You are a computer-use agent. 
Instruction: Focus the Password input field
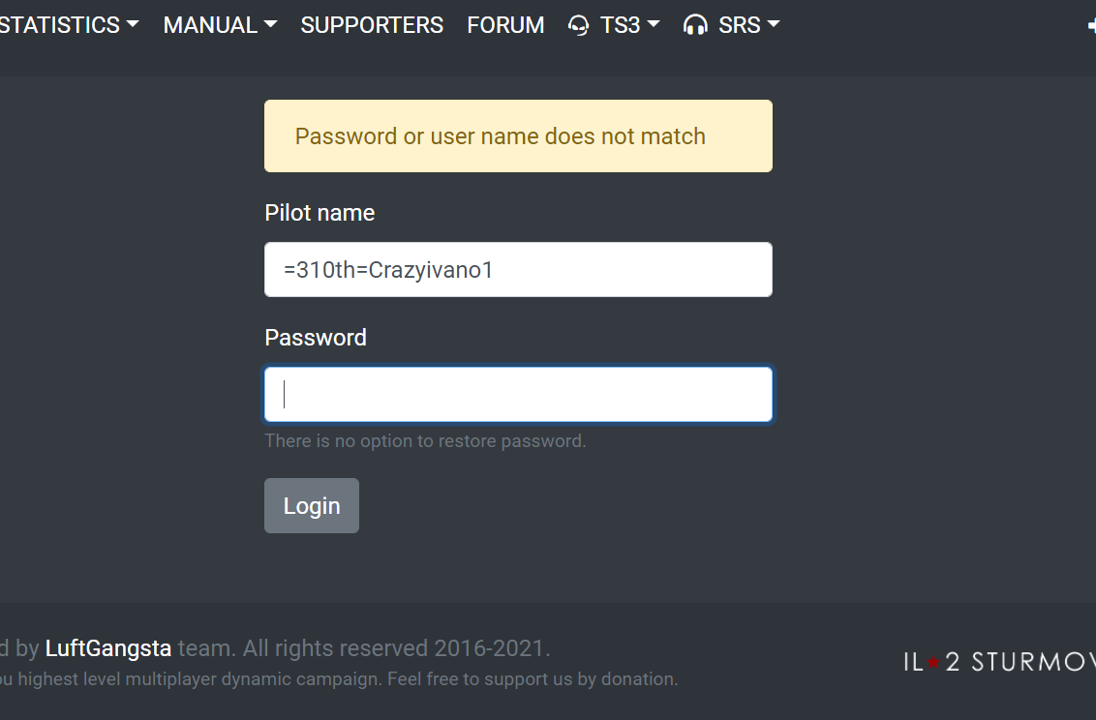coord(518,394)
